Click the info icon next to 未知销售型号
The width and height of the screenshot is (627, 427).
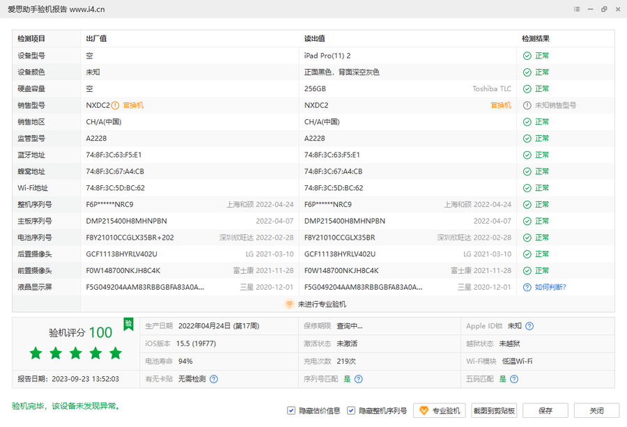pyautogui.click(x=527, y=106)
